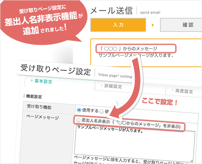Viewport: 202px width, 164px height.
Task: Click the arrow icon on 高度設定 tab
Action: tap(173, 90)
